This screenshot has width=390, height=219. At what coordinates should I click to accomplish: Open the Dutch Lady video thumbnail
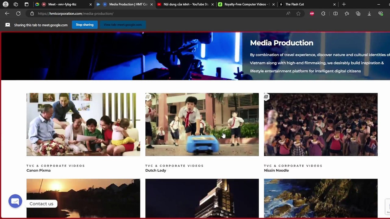[202, 124]
